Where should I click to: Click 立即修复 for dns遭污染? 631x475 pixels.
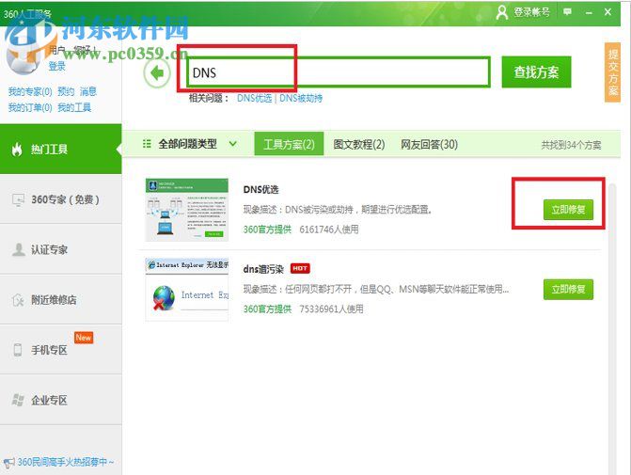coord(568,289)
